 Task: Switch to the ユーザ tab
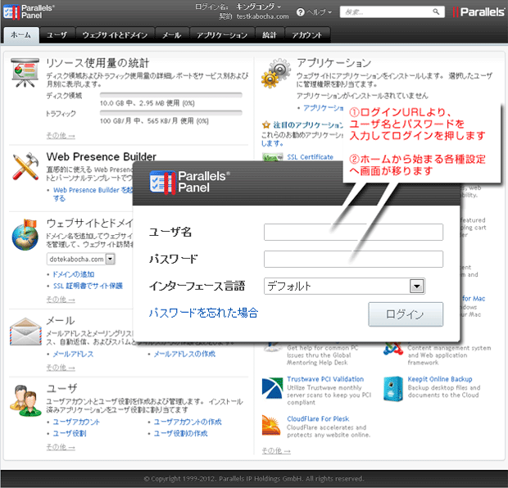[x=57, y=35]
